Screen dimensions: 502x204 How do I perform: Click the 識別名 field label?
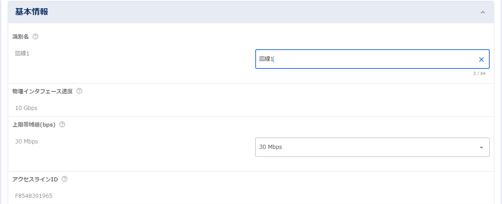pos(21,37)
